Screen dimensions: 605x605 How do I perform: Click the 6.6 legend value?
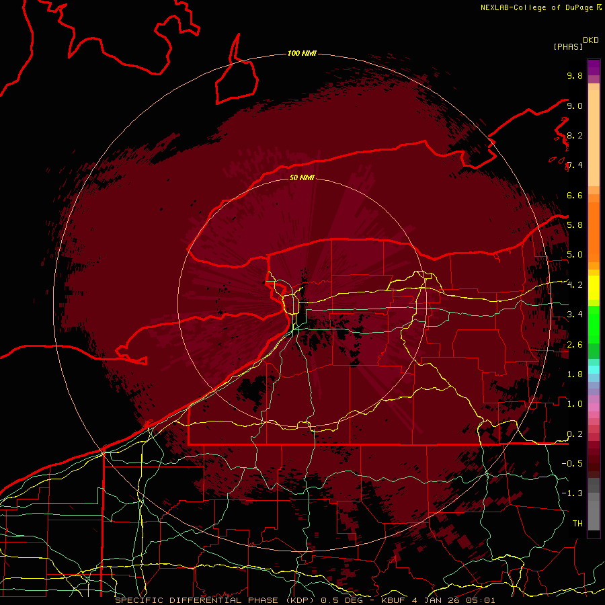pos(575,195)
